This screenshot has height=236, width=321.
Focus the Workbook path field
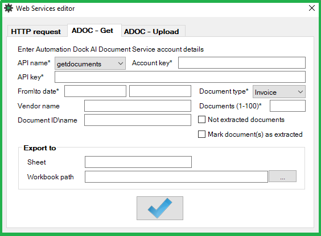(176, 176)
